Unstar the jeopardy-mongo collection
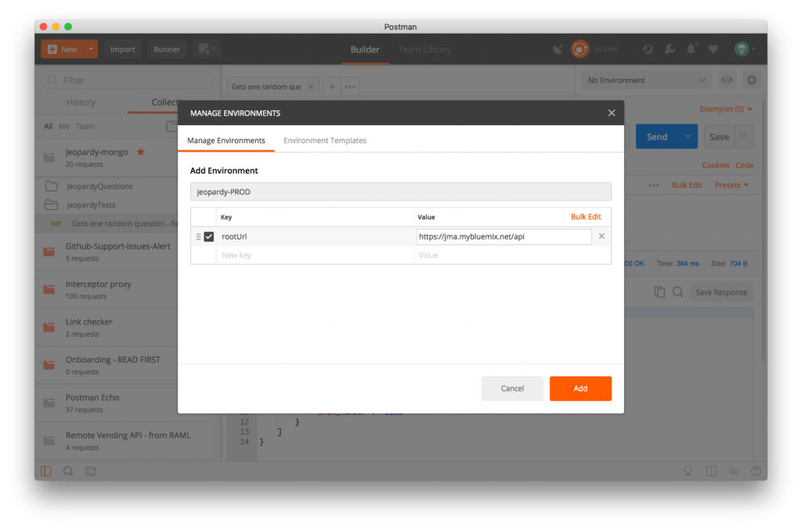The width and height of the screenshot is (802, 530). 141,152
